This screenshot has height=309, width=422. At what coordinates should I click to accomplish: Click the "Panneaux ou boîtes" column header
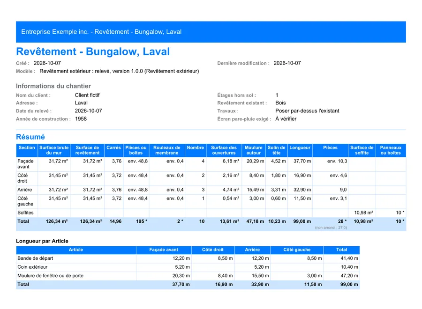pyautogui.click(x=391, y=150)
